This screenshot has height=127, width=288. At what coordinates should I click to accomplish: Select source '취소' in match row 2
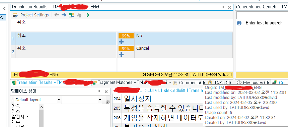tap(21, 48)
